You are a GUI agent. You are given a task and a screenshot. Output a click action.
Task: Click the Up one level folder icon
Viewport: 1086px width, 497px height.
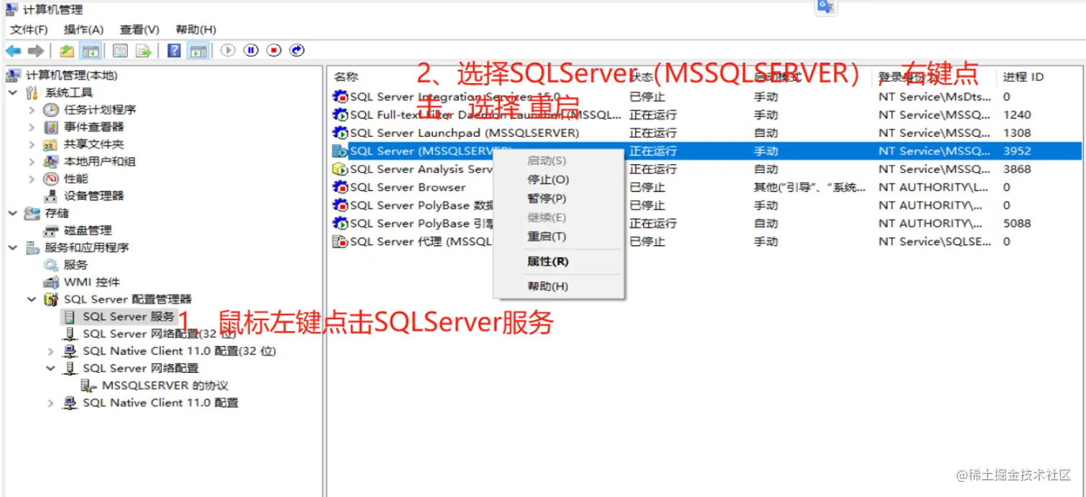(67, 50)
